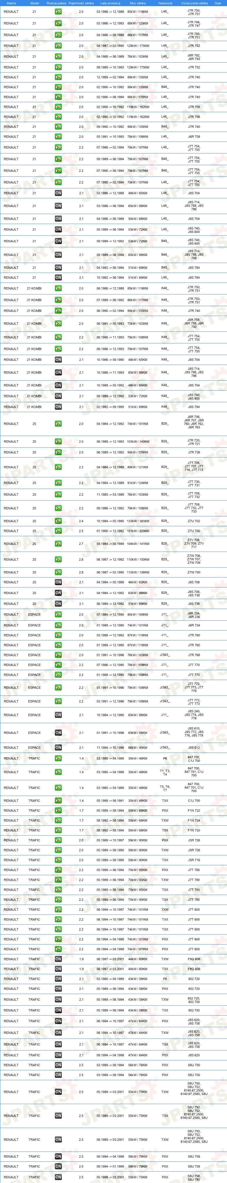
Task: Click the Marka column header
Action: tap(11, 3)
